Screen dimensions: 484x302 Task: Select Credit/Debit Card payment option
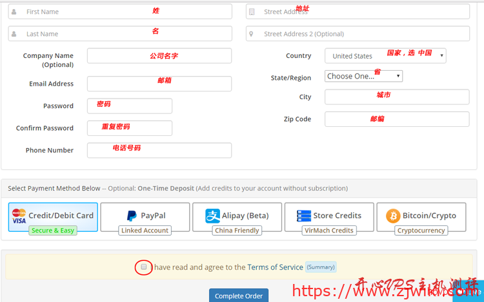click(53, 216)
